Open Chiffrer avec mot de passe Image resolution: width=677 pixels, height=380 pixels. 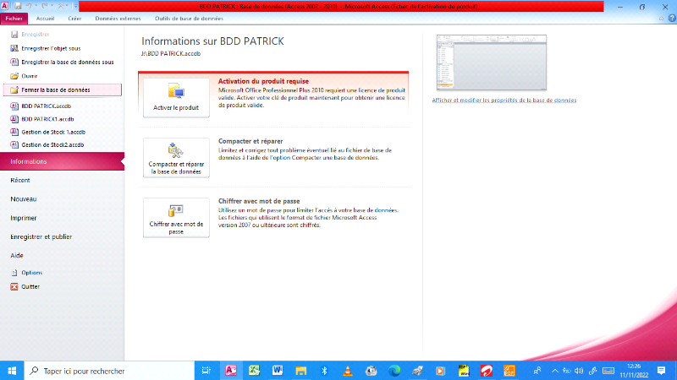pos(176,217)
